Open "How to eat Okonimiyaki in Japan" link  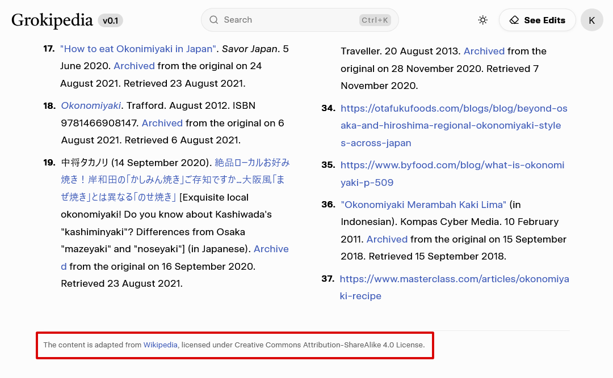click(x=138, y=49)
